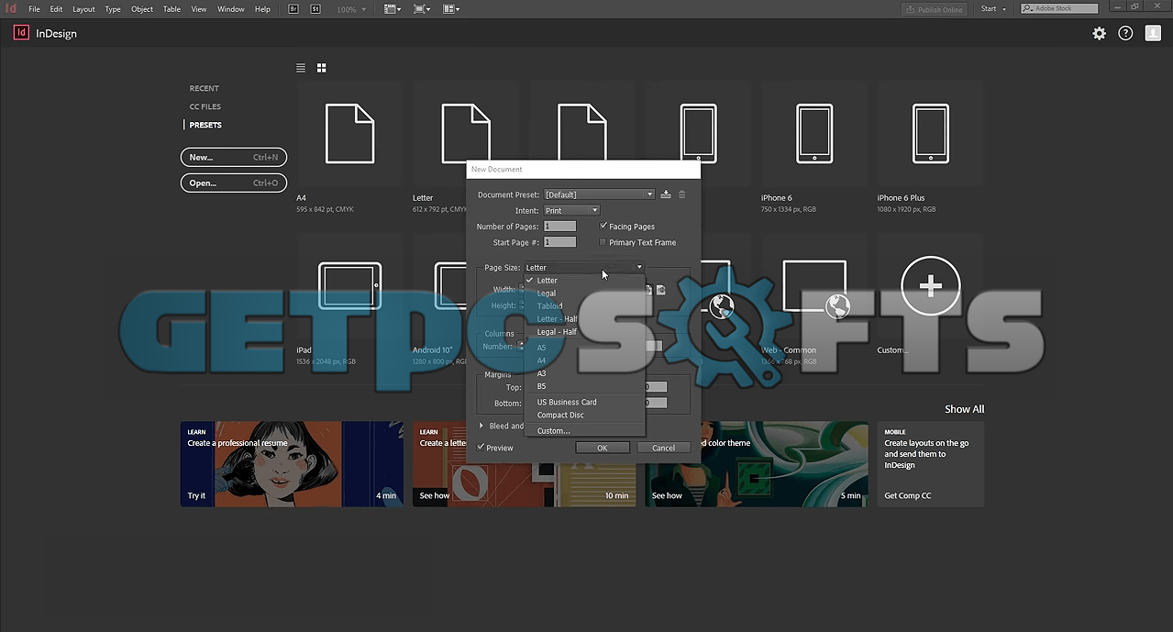The width and height of the screenshot is (1173, 632).
Task: Open the professional resume tutorial thumbnail
Action: tap(292, 464)
